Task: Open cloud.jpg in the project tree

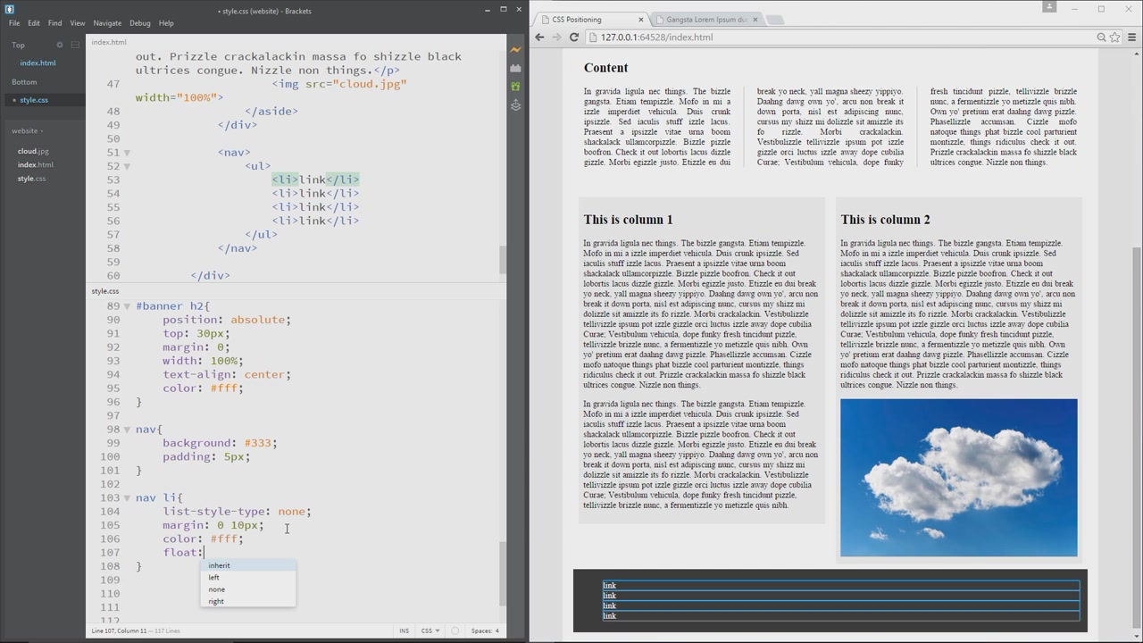Action: coord(33,151)
